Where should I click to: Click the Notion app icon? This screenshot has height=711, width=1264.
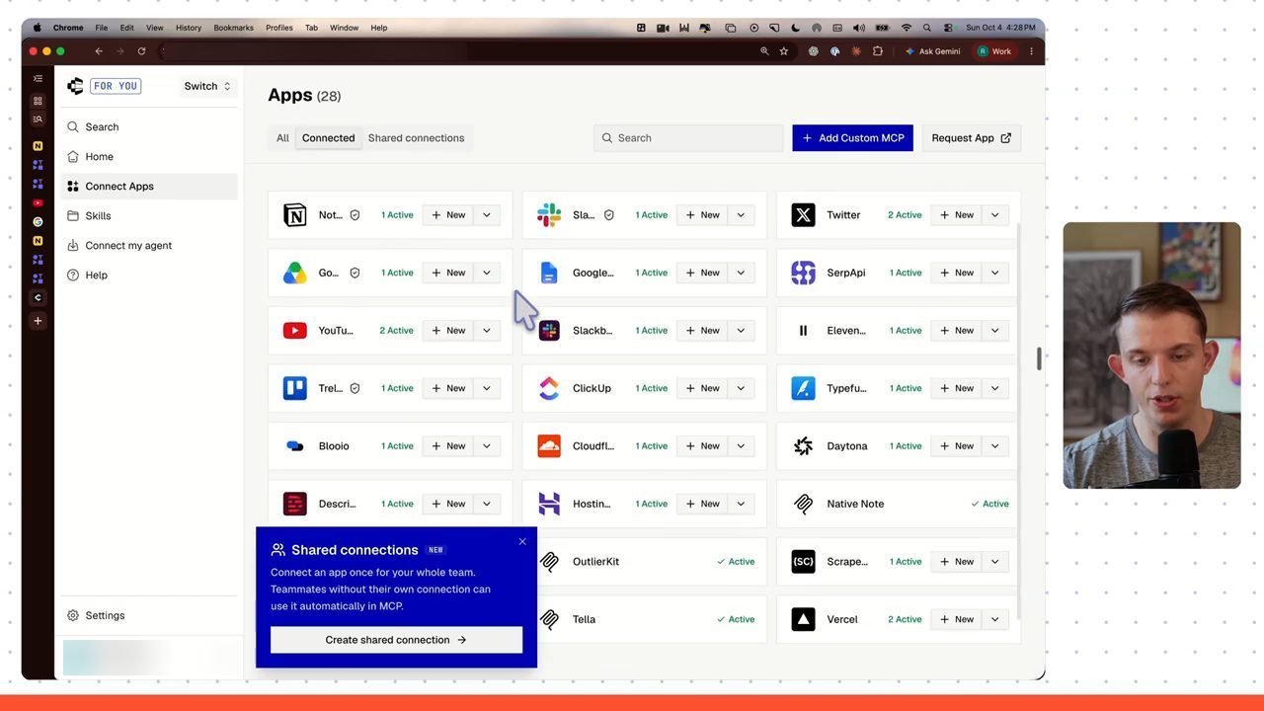click(294, 215)
